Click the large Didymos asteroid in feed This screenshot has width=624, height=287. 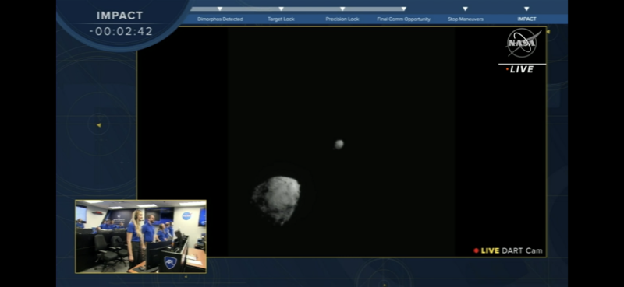(x=276, y=200)
